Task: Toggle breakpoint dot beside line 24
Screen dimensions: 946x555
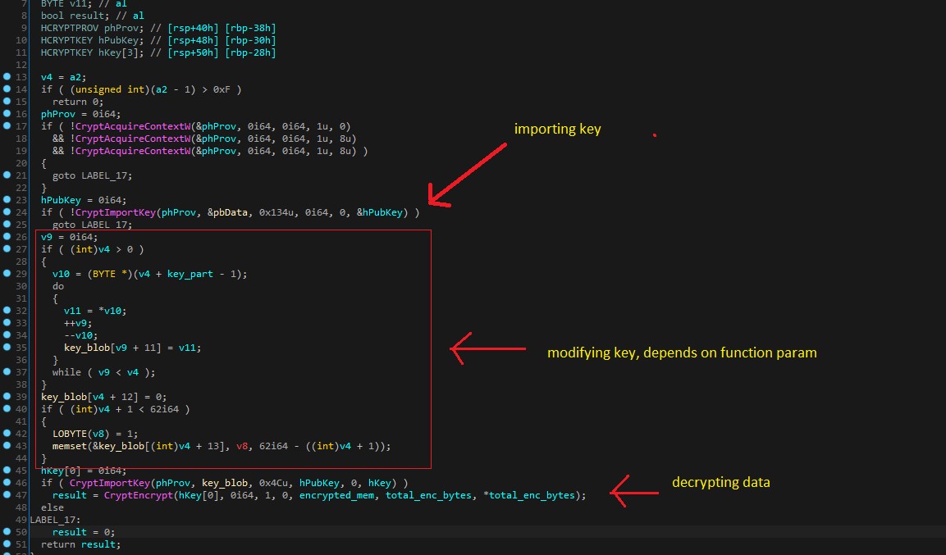Action: (x=7, y=212)
